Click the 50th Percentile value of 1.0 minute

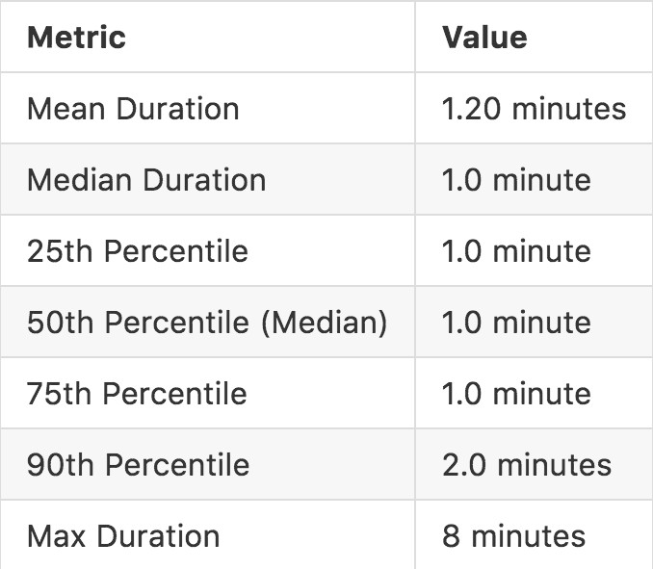(x=516, y=323)
